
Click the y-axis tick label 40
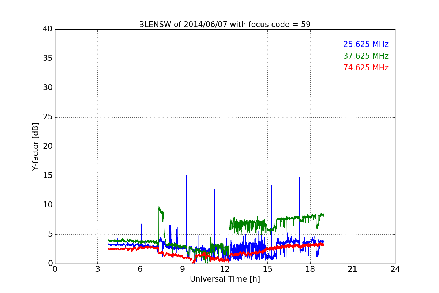[x=48, y=29]
